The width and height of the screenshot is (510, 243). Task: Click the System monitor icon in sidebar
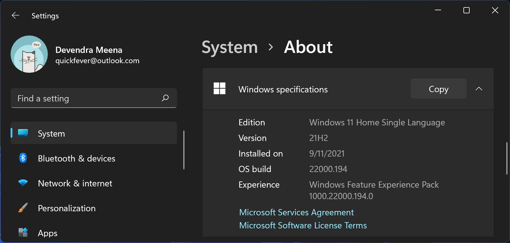click(23, 133)
